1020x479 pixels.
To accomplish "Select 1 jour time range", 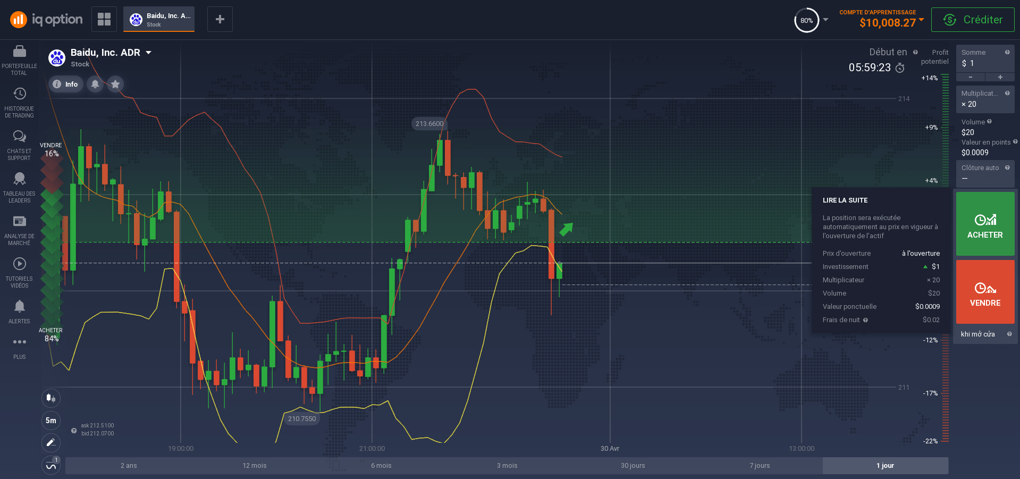I will pyautogui.click(x=886, y=466).
